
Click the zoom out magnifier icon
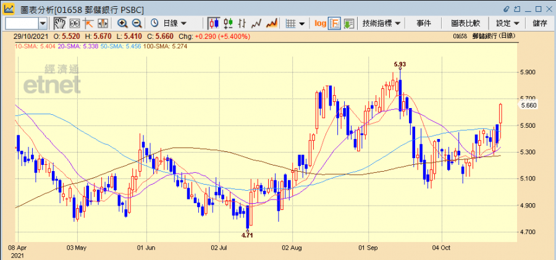137,23
